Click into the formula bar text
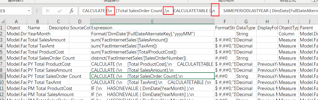The width and height of the screenshot is (318, 100). [198, 11]
